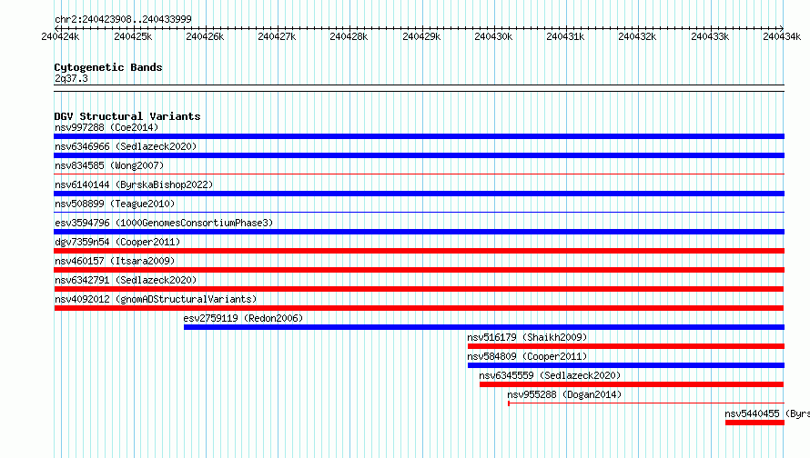Open nsv4092012 (gnomADStructuralVariants) label
The height and width of the screenshot is (458, 810).
point(156,299)
